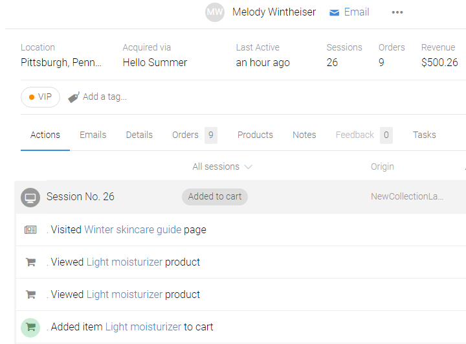Switch to the Emails tab
Viewport: 466px width, 344px height.
pos(93,135)
